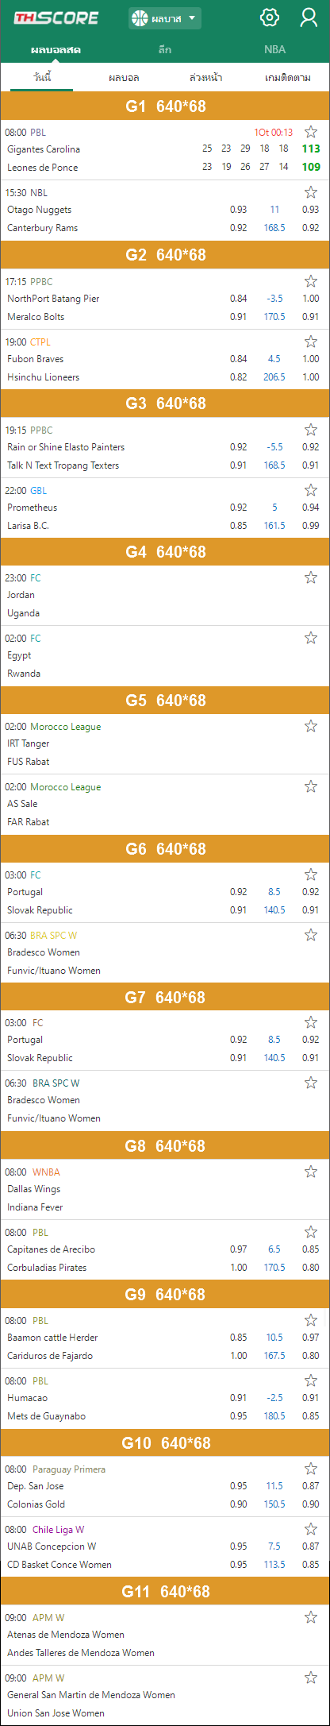Screen dimensions: 330x1726
Task: Star the Jordan vs Uganda game
Action: click(311, 577)
